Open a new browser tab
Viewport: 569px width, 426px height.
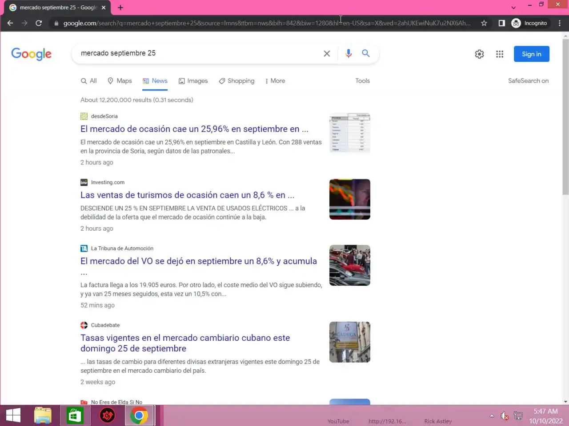[x=120, y=8]
